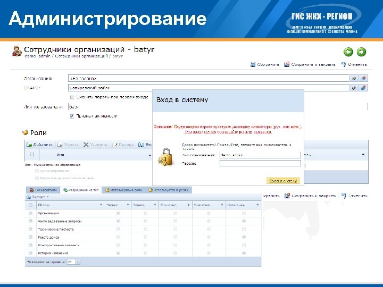Click the Правка edit icon in Роли toolbar
This screenshot has height=287, width=383.
tap(115, 145)
